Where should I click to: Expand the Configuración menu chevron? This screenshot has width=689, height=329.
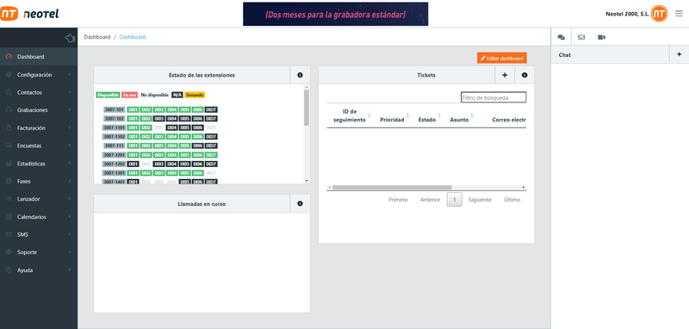coord(70,75)
